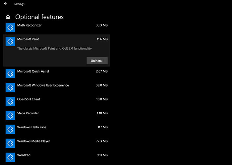Select the Math Recognizer puzzle icon
Image resolution: width=232 pixels, height=165 pixels.
(10, 27)
